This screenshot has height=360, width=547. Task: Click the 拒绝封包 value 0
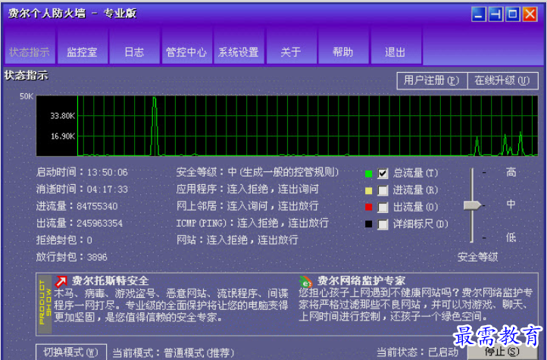click(89, 240)
